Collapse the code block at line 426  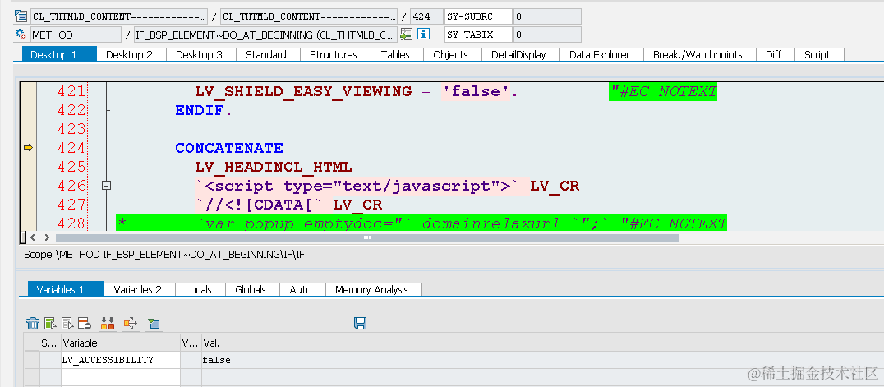(106, 185)
